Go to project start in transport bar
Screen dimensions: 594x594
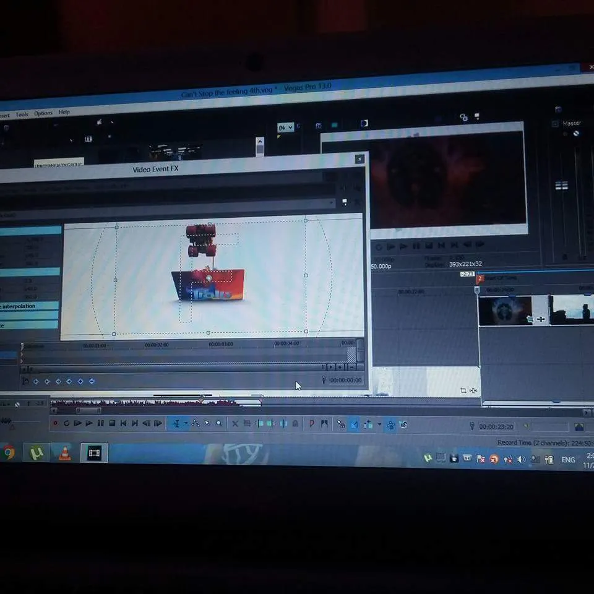click(x=124, y=423)
